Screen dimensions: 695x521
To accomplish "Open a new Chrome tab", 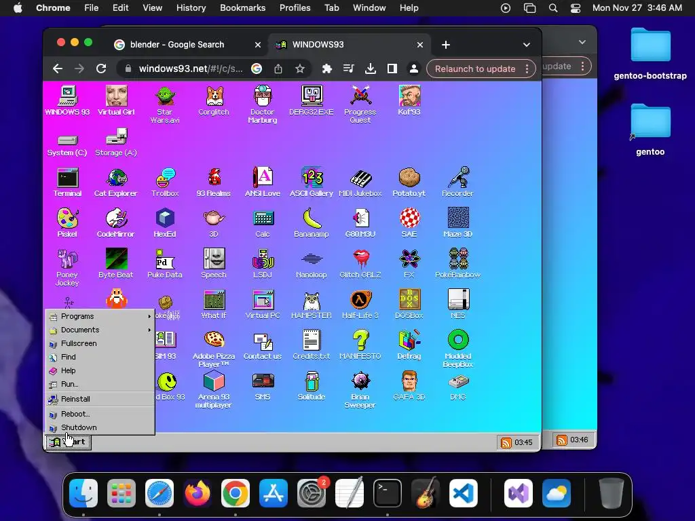I will point(446,45).
